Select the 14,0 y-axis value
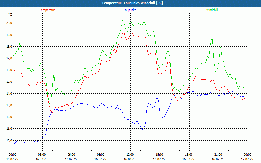Image resolution: width=261 pixels, height=163 pixels. (9, 94)
